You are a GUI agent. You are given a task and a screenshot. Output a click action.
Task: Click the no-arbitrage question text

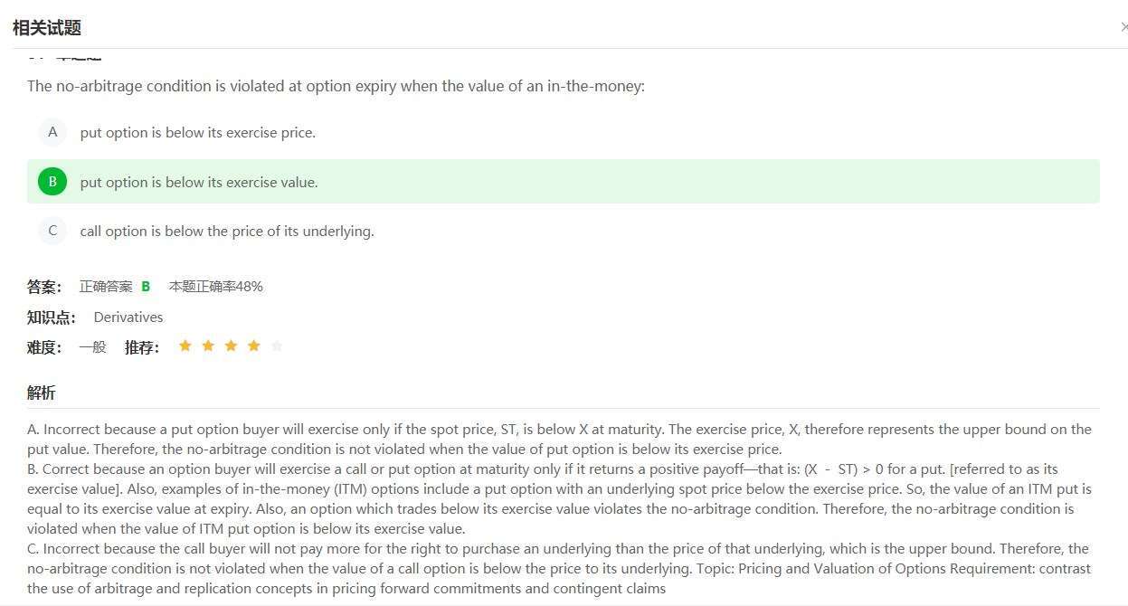coord(336,86)
